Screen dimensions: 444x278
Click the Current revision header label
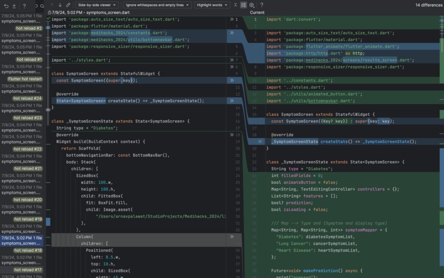257,13
